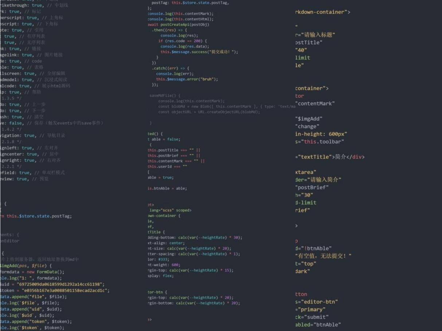Click the attribute value "this.toolbar"

[x=322, y=142]
